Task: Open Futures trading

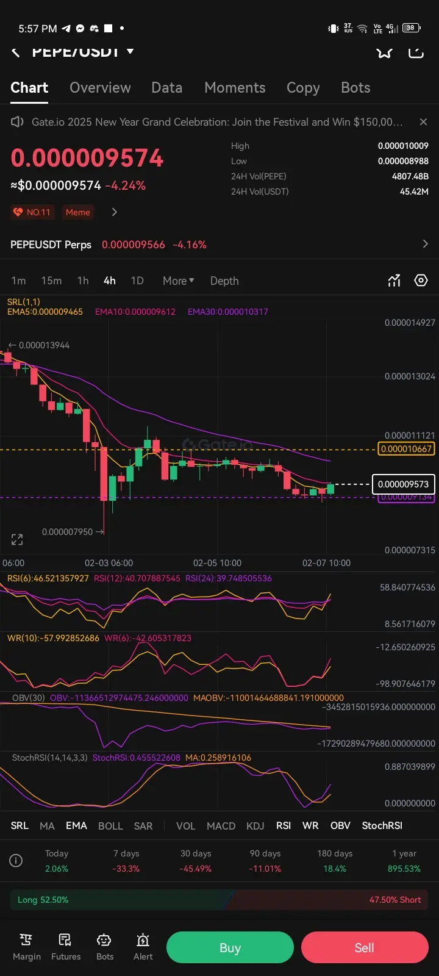Action: click(66, 947)
